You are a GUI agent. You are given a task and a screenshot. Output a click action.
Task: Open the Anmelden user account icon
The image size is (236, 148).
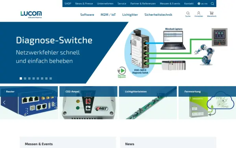coord(199,14)
